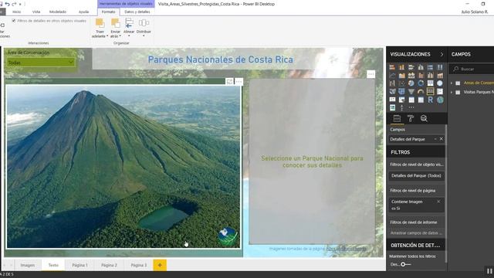
Task: Select the map visual
Action: click(440, 83)
